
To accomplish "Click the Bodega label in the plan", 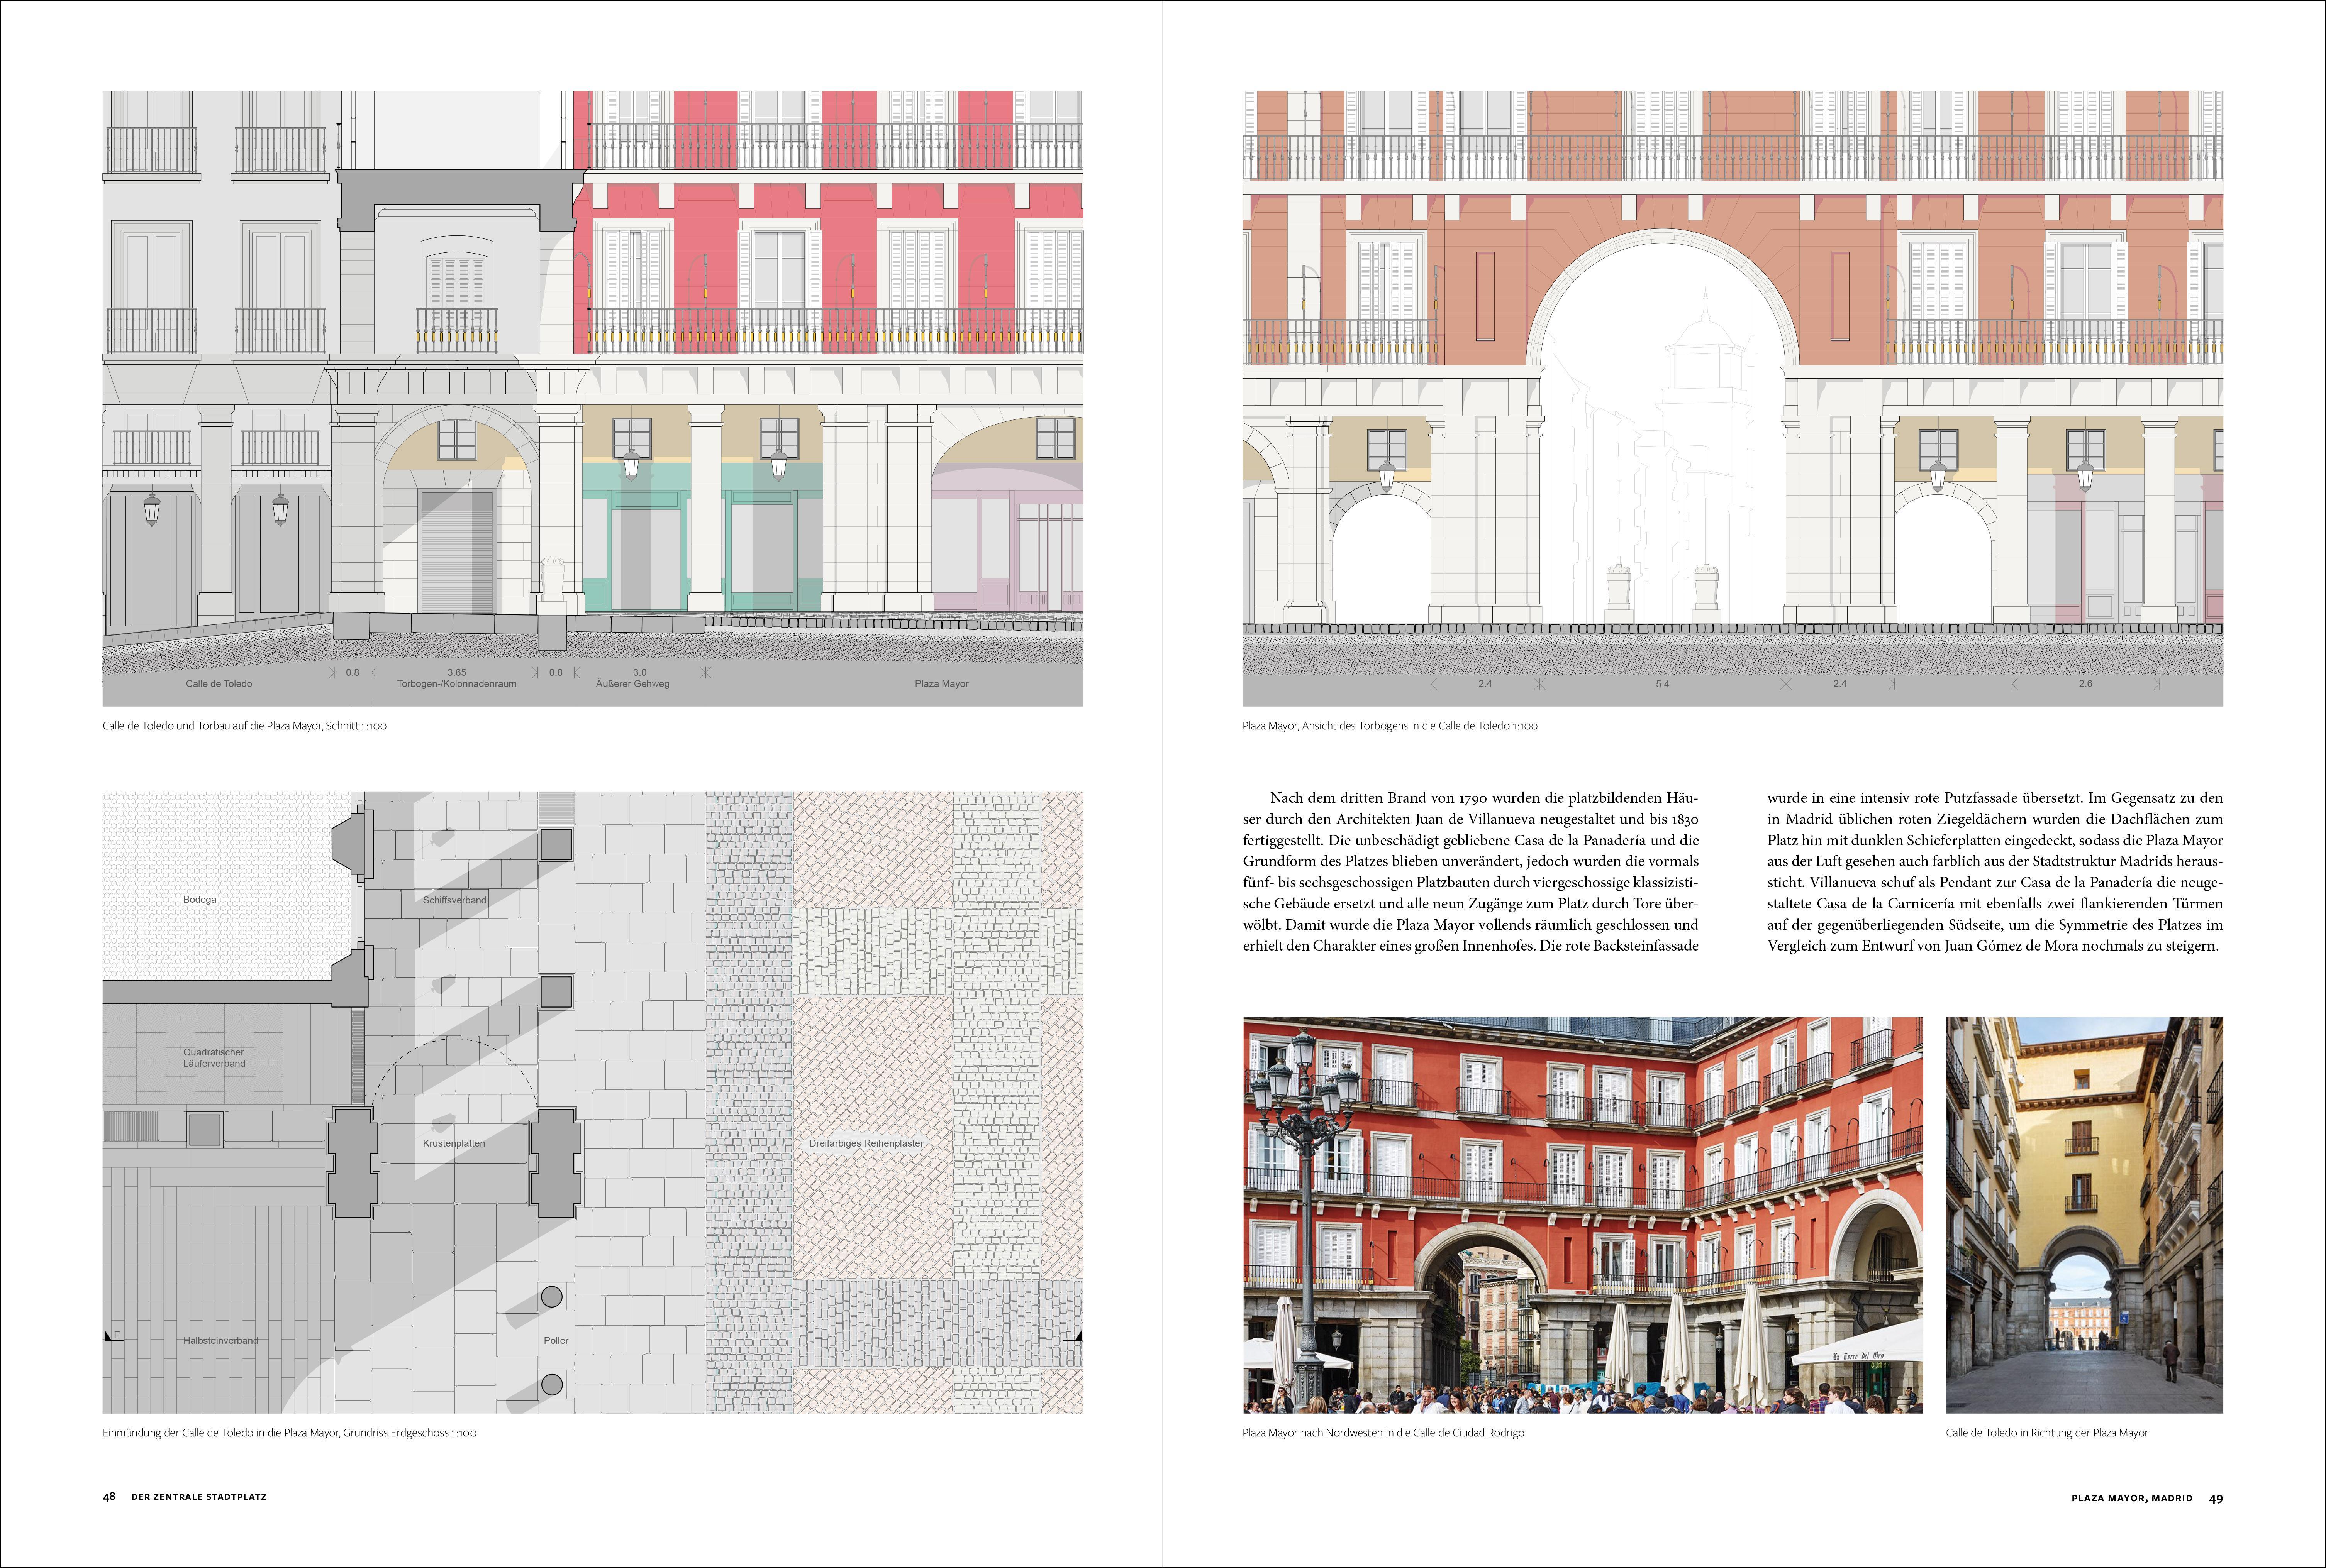I will [199, 899].
